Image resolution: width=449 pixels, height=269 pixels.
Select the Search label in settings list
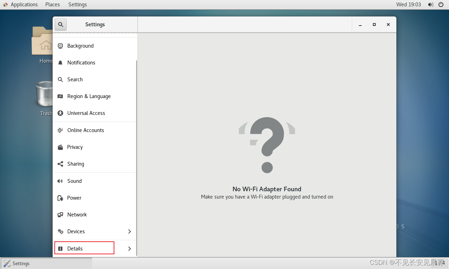coord(75,80)
